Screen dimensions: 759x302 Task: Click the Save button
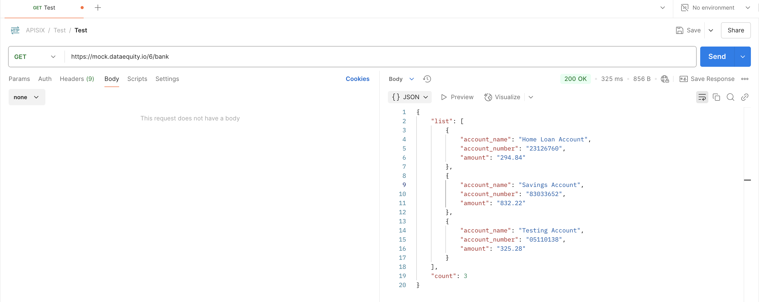pyautogui.click(x=688, y=30)
